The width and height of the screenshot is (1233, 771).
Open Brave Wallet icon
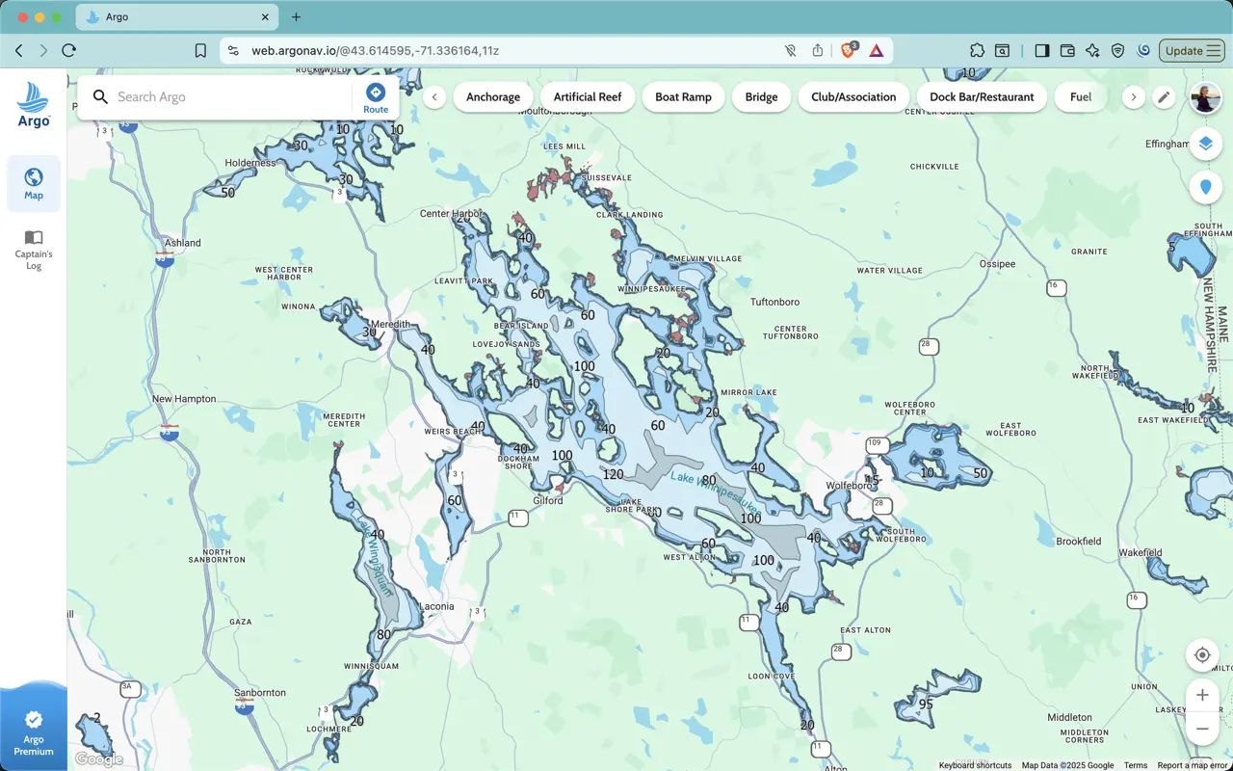click(1067, 50)
